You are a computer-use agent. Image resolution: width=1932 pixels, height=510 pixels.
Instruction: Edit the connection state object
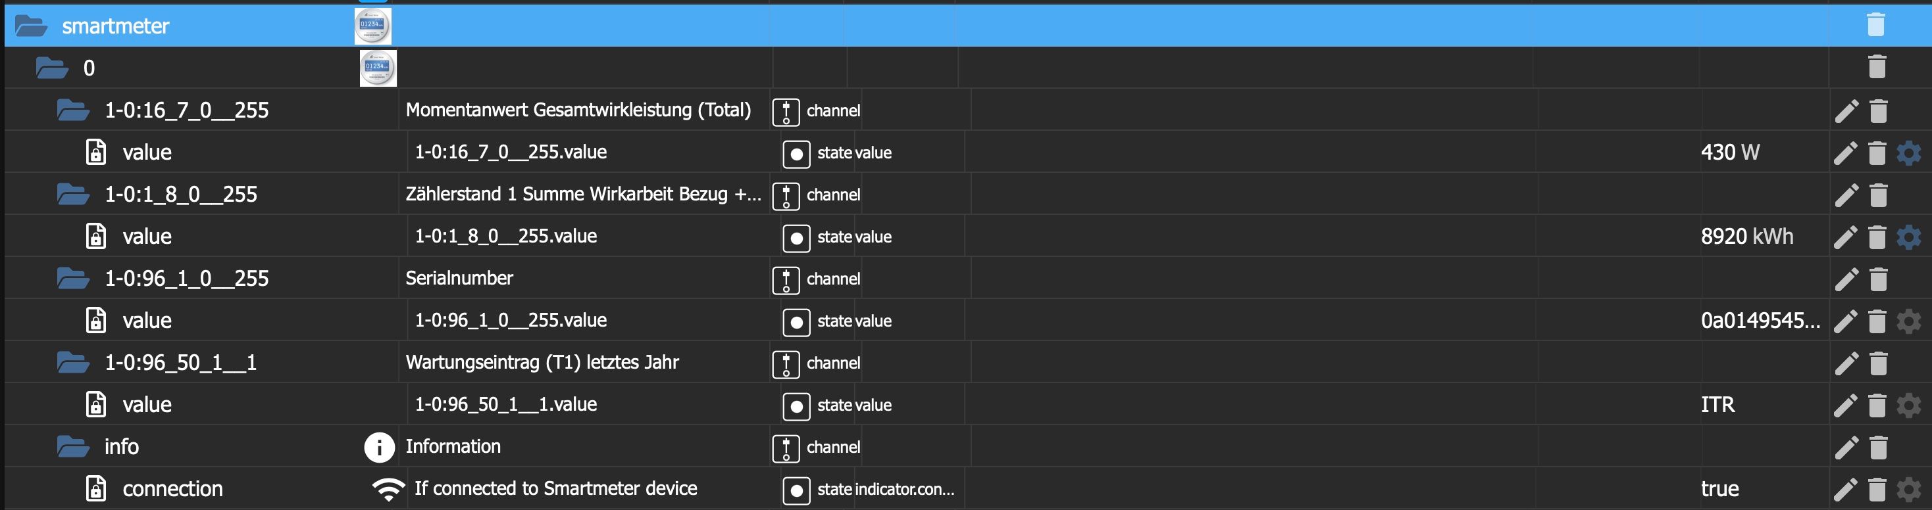1846,490
